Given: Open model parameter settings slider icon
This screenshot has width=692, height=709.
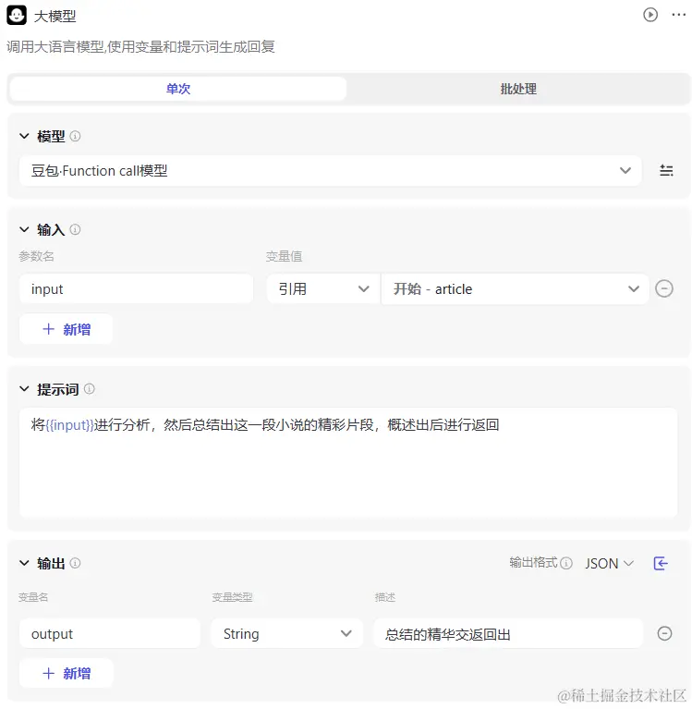Looking at the screenshot, I should pos(666,170).
